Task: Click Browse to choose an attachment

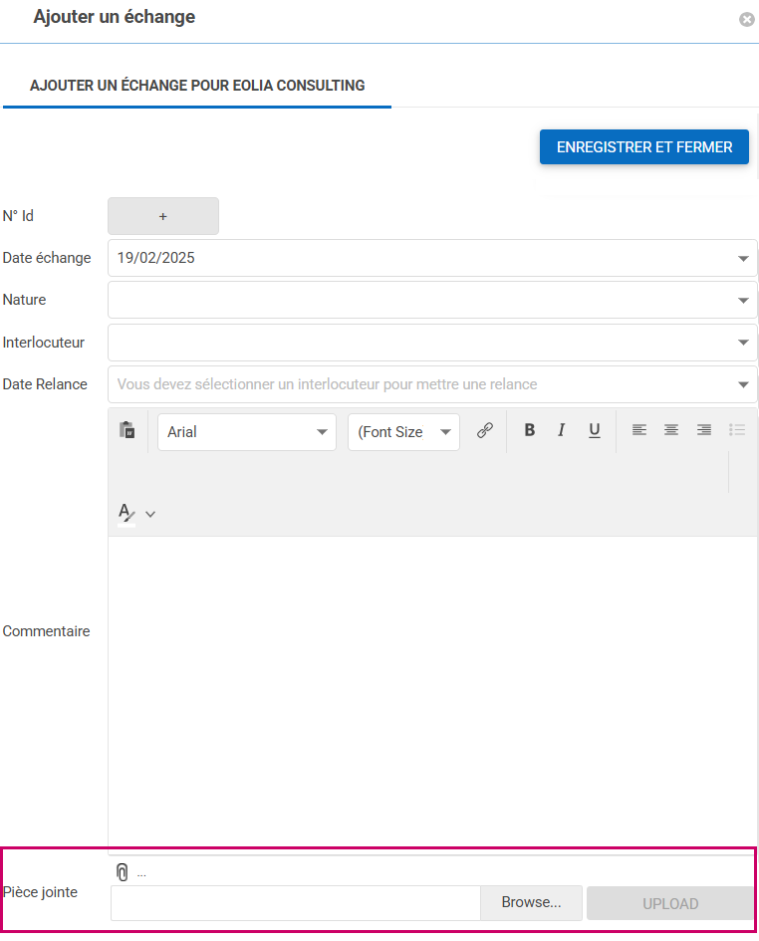Action: 531,903
